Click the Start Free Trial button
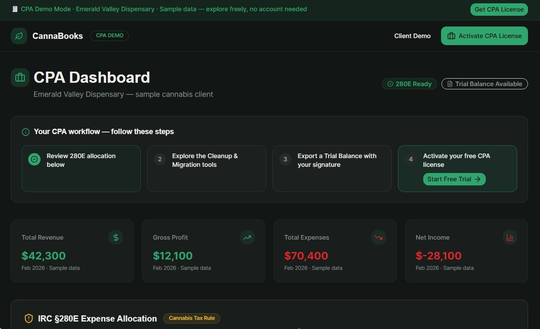The height and width of the screenshot is (329, 540). pyautogui.click(x=454, y=179)
